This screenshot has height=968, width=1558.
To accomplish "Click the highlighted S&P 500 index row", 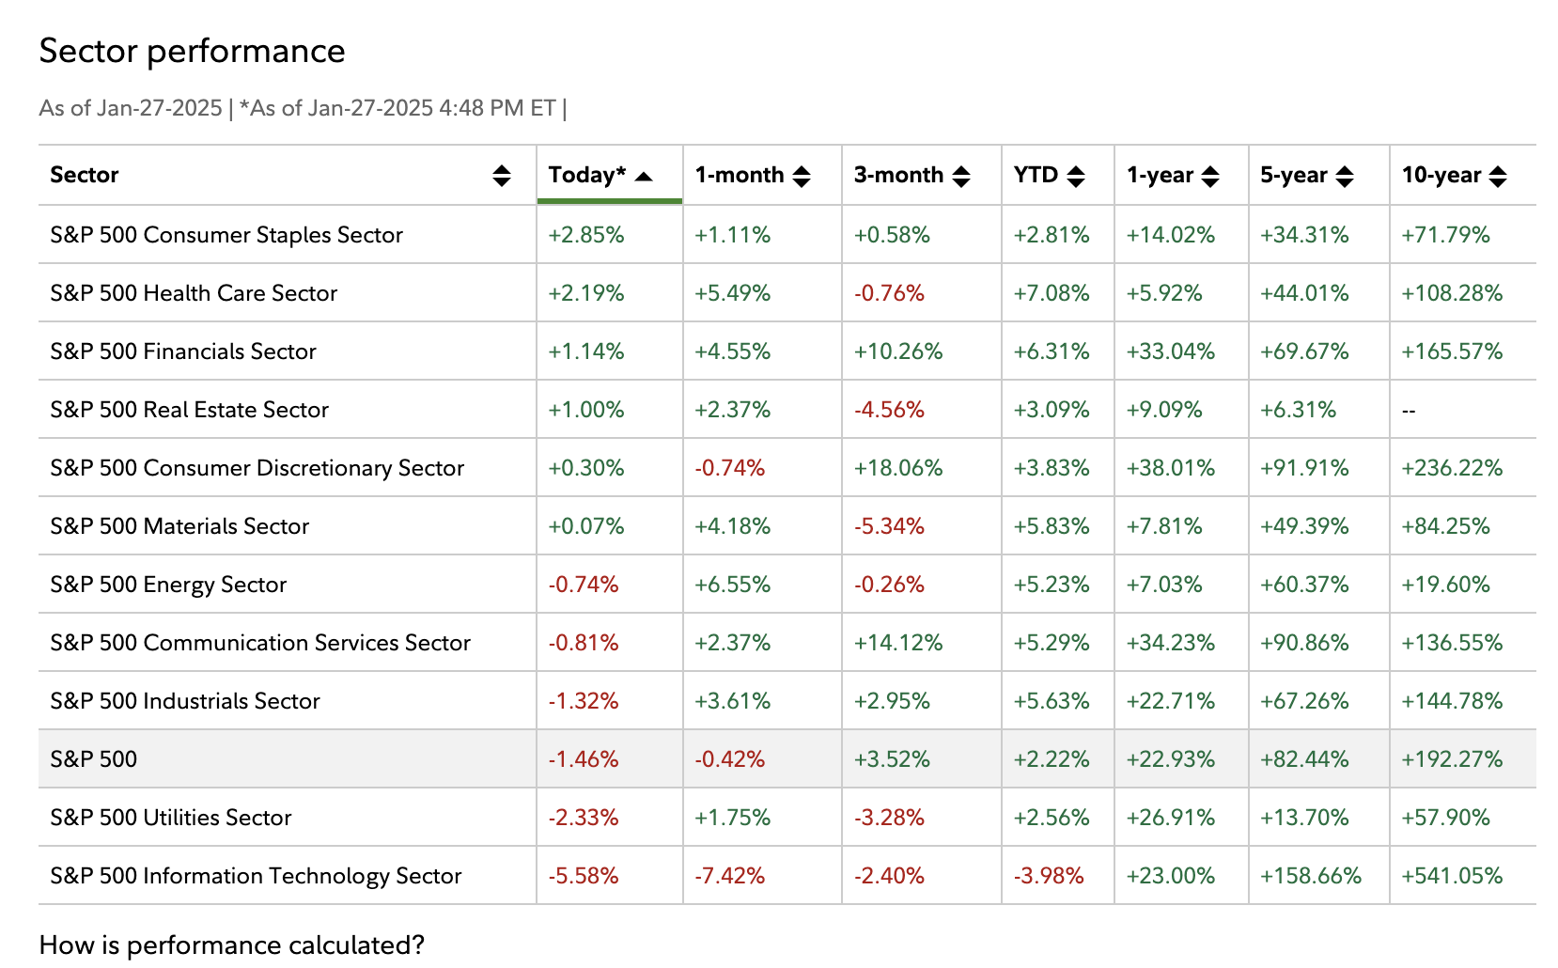I will (x=94, y=759).
